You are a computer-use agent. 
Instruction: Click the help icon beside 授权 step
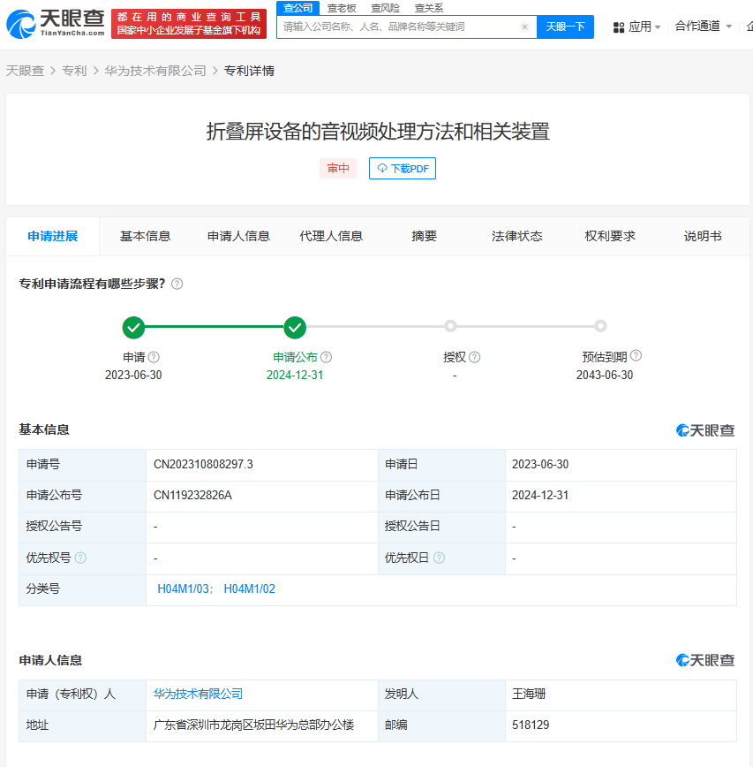(474, 357)
